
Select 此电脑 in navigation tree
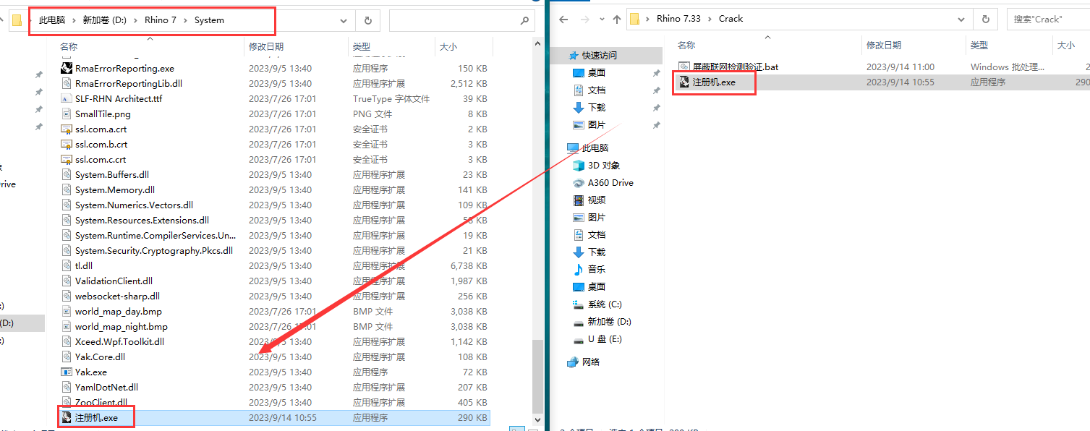click(597, 148)
